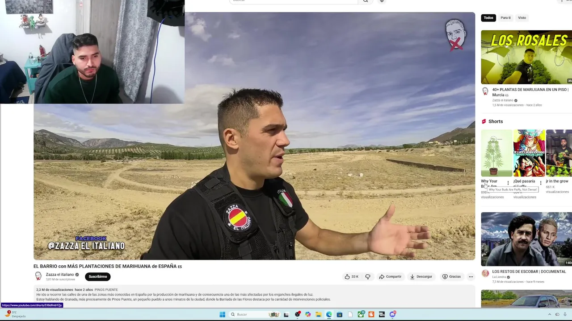Open Discord from the taskbar
572x321 pixels.
(x=393, y=314)
